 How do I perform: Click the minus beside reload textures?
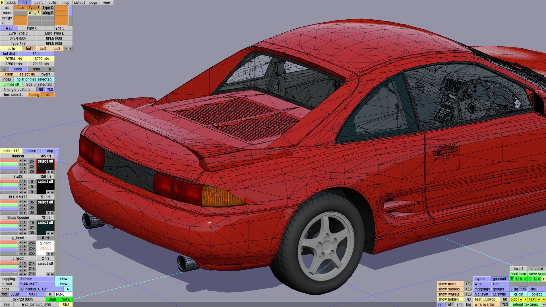coord(543,304)
